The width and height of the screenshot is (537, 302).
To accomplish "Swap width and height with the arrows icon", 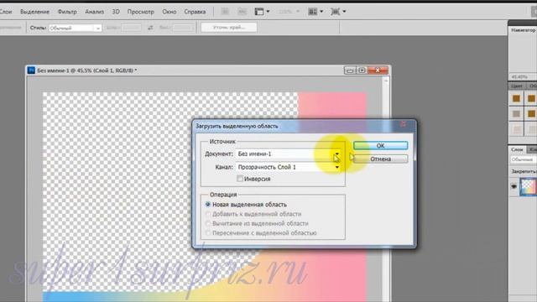I will coord(150,28).
